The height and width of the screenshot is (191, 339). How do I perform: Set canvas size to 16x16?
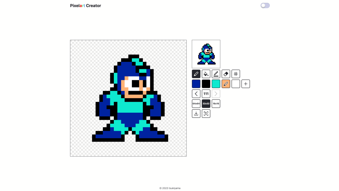click(x=216, y=104)
